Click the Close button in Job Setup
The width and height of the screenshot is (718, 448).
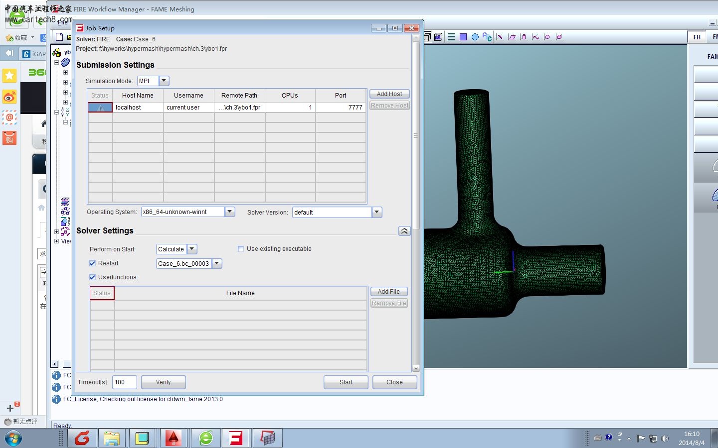394,382
